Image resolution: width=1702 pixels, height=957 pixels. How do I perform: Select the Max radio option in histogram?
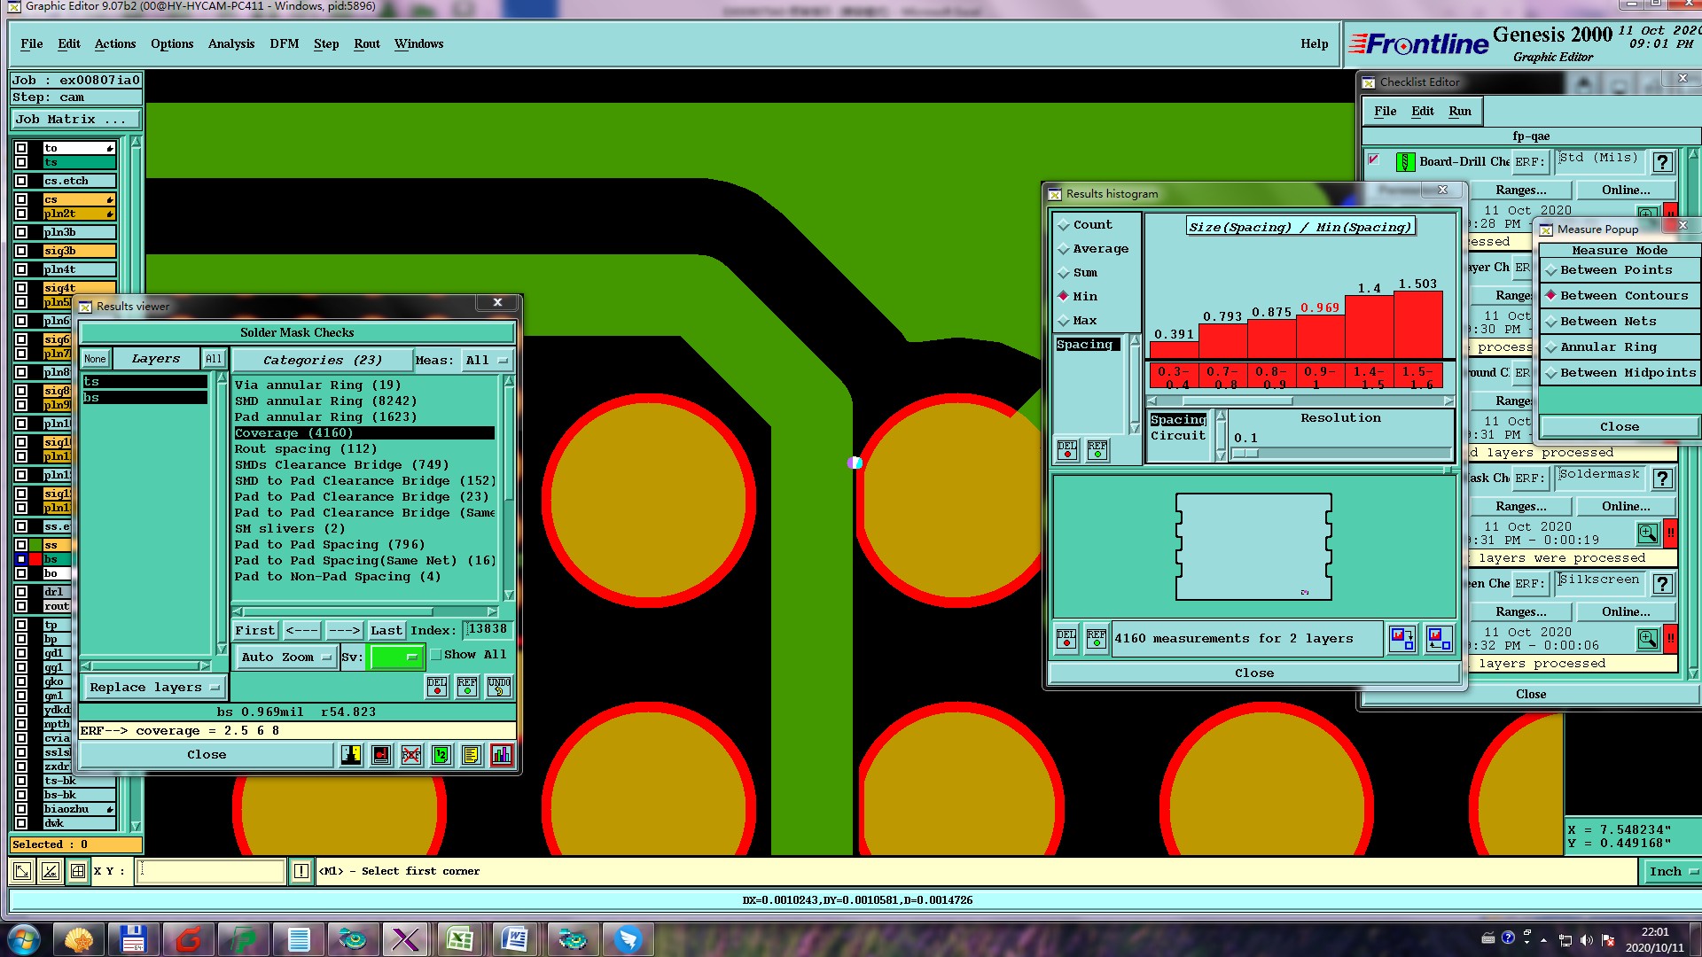point(1064,321)
